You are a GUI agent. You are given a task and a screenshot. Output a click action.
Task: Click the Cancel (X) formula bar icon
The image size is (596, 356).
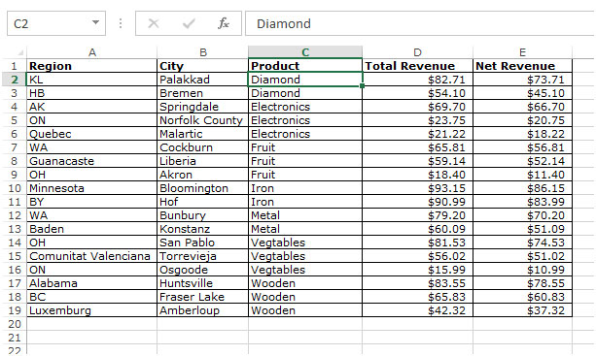[154, 23]
